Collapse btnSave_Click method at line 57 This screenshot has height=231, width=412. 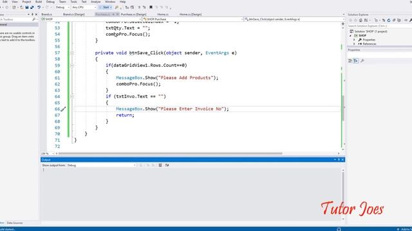(72, 53)
